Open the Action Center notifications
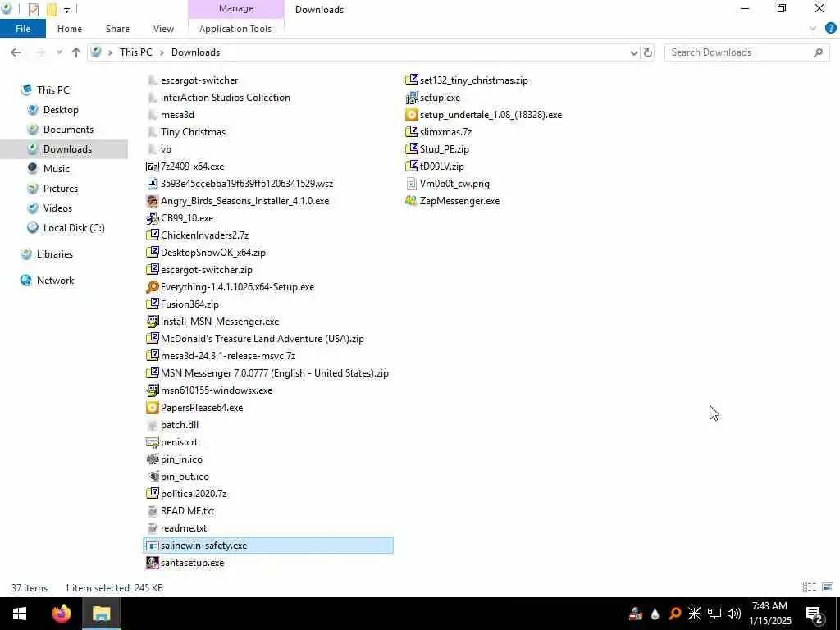The width and height of the screenshot is (840, 630). 815,614
